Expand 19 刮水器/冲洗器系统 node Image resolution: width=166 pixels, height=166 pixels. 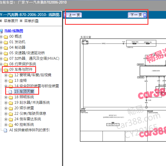click(6, 103)
